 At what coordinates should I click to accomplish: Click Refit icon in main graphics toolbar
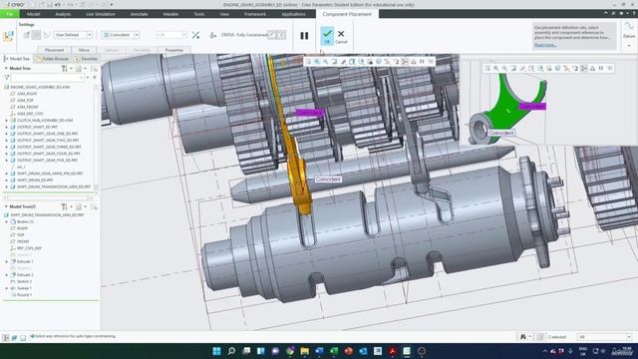coord(308,62)
